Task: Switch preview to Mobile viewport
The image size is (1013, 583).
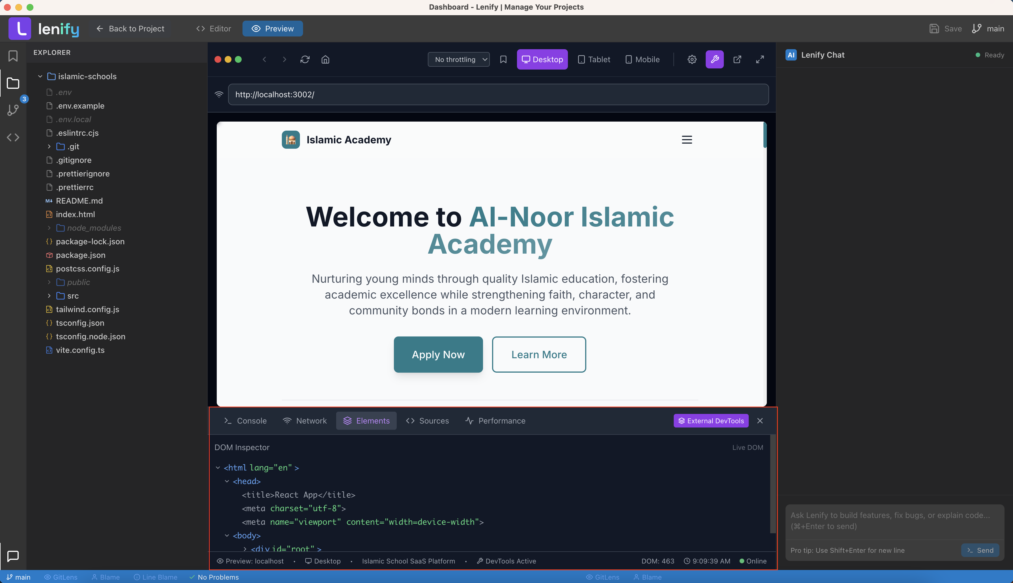Action: (641, 59)
